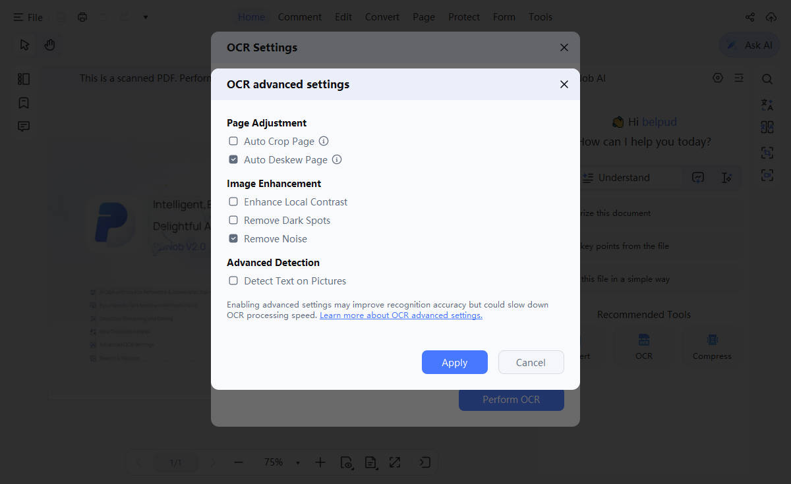Switch to the Home tab
This screenshot has width=791, height=484.
click(251, 17)
